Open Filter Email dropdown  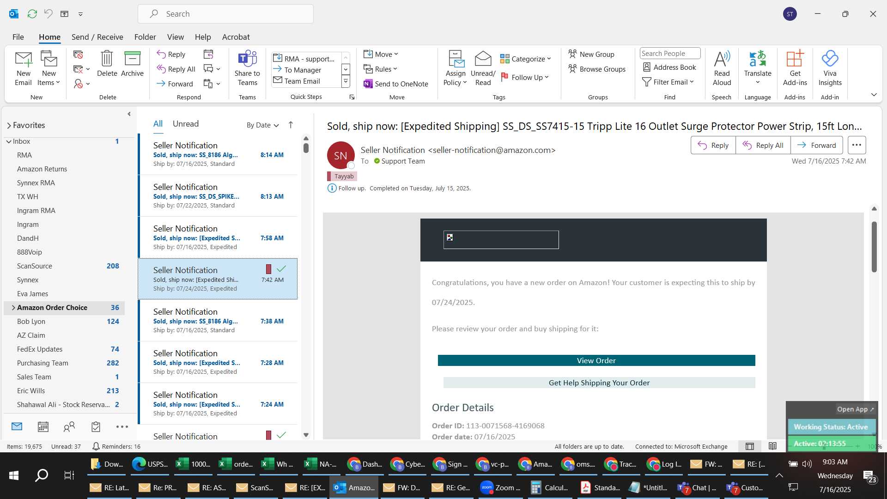pyautogui.click(x=668, y=82)
